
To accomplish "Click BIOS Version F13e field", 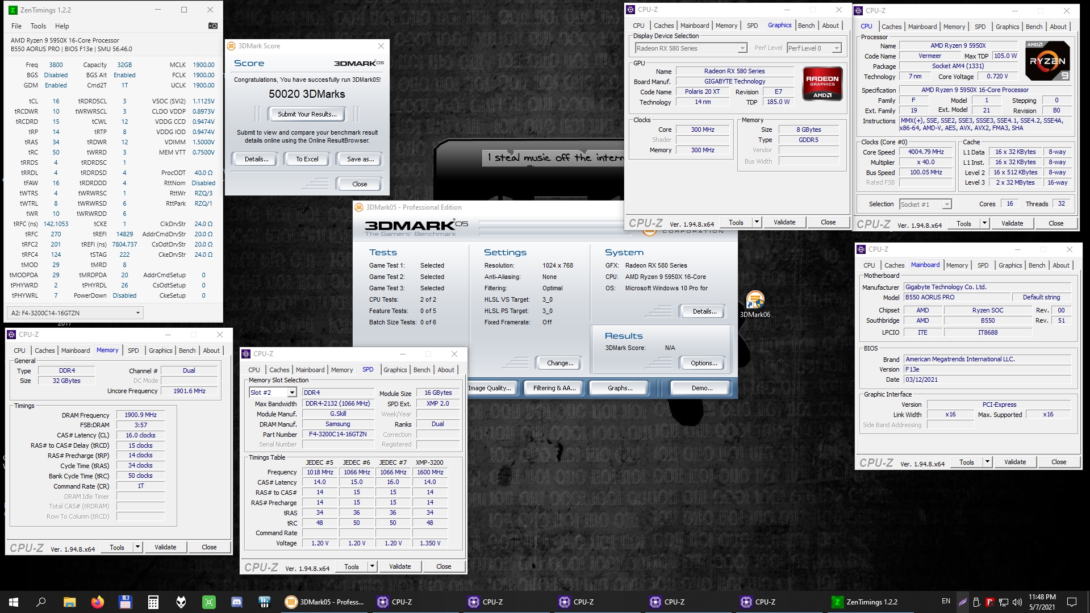I will (x=987, y=369).
